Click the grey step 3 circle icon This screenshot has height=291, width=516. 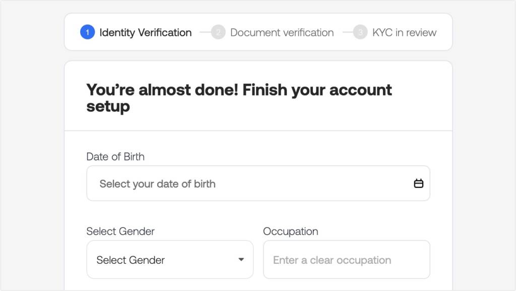[360, 32]
